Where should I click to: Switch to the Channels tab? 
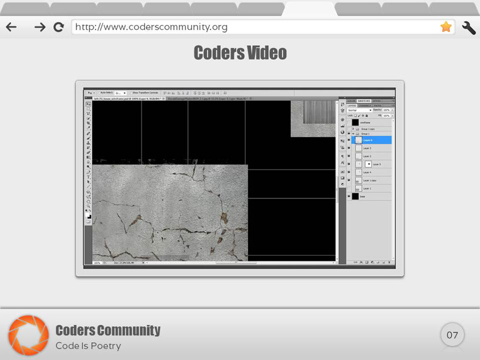365,106
